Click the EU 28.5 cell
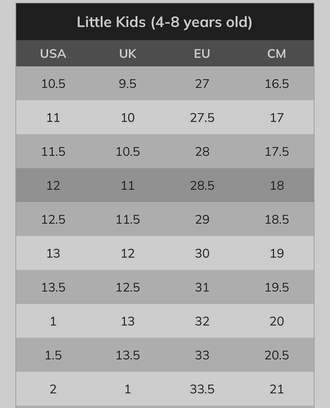The height and width of the screenshot is (408, 330). coord(202,186)
